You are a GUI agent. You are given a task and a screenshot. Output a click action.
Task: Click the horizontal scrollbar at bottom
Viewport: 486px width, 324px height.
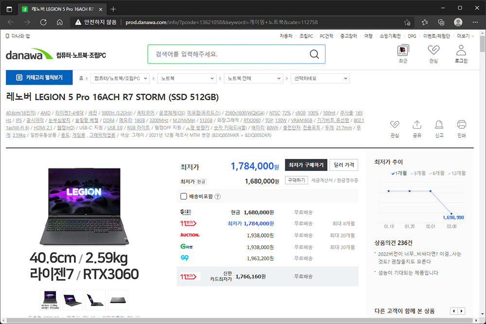click(240, 320)
